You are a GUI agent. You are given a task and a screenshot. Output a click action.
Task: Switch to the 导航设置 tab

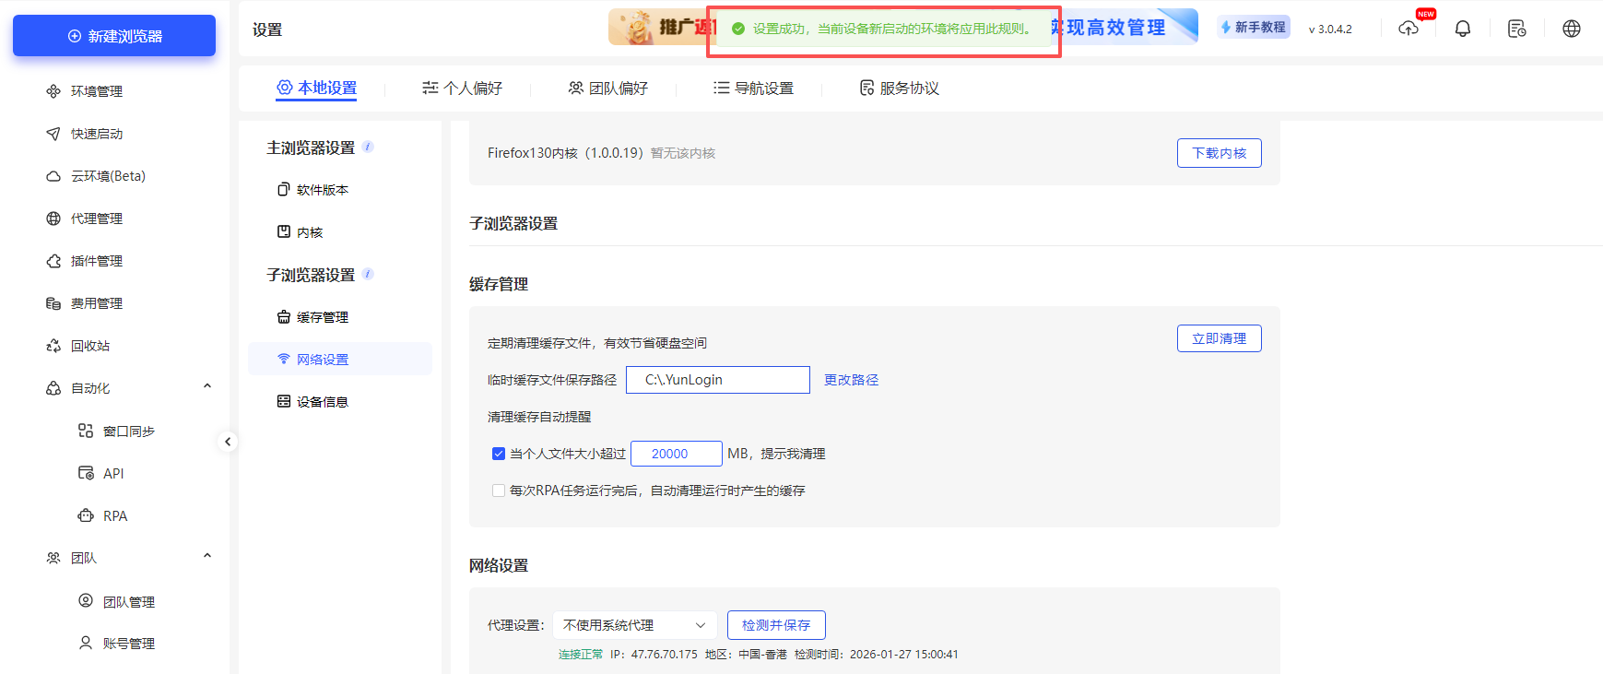coord(753,88)
